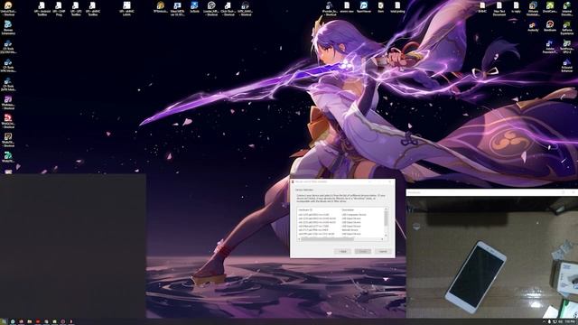Click vertical scrollbar of device list

coord(386,223)
